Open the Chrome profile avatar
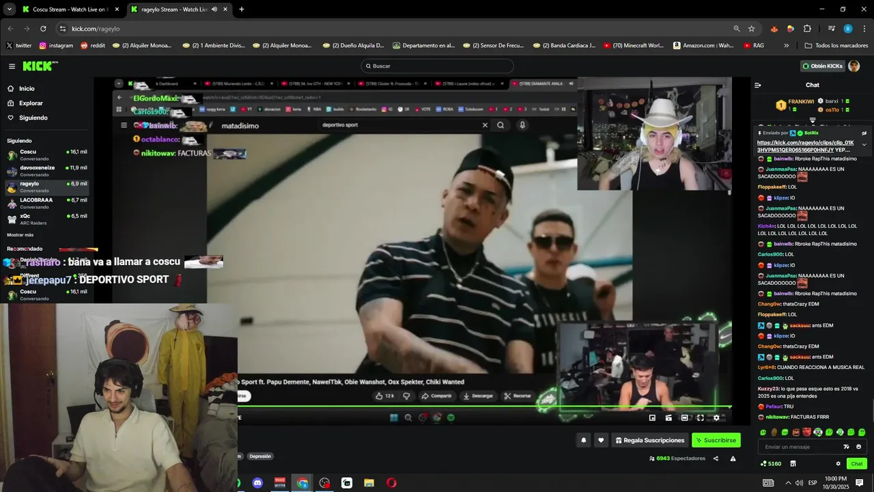This screenshot has width=874, height=492. pyautogui.click(x=848, y=29)
